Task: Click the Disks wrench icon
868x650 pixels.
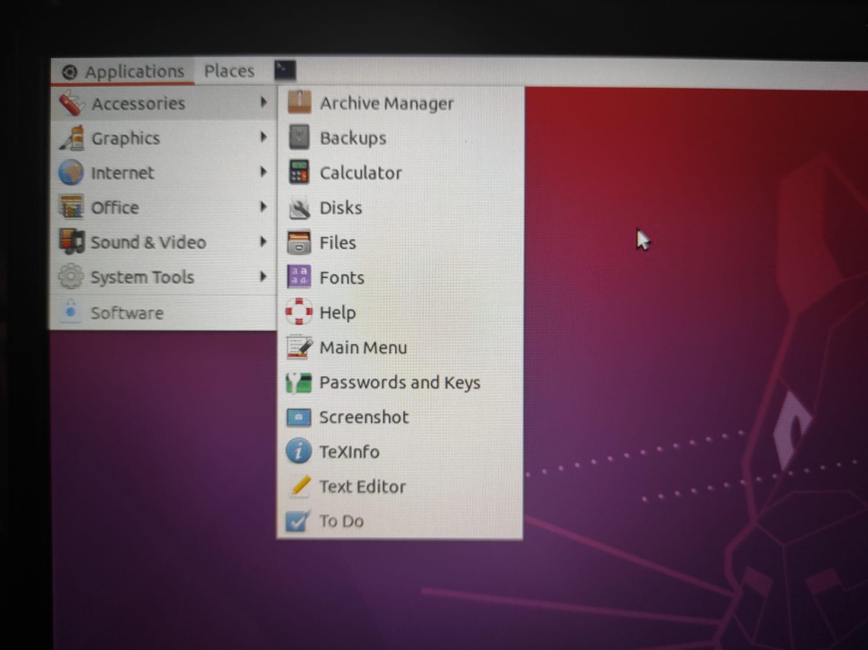Action: pyautogui.click(x=299, y=208)
